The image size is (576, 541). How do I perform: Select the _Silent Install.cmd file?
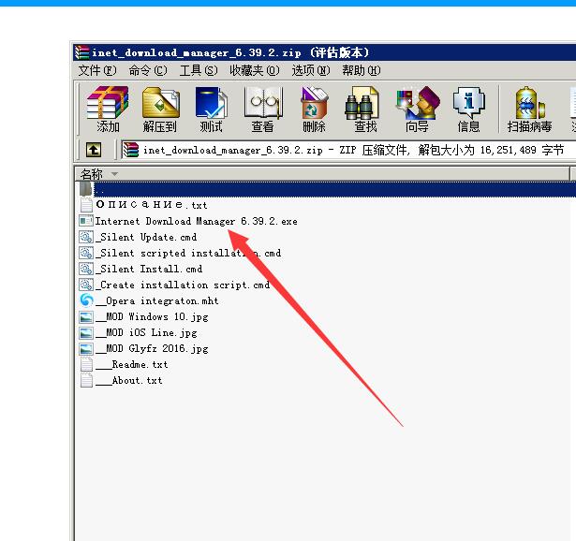coord(149,270)
